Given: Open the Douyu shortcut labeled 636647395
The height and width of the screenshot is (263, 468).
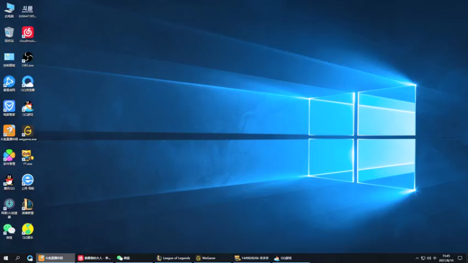Looking at the screenshot, I should [27, 11].
